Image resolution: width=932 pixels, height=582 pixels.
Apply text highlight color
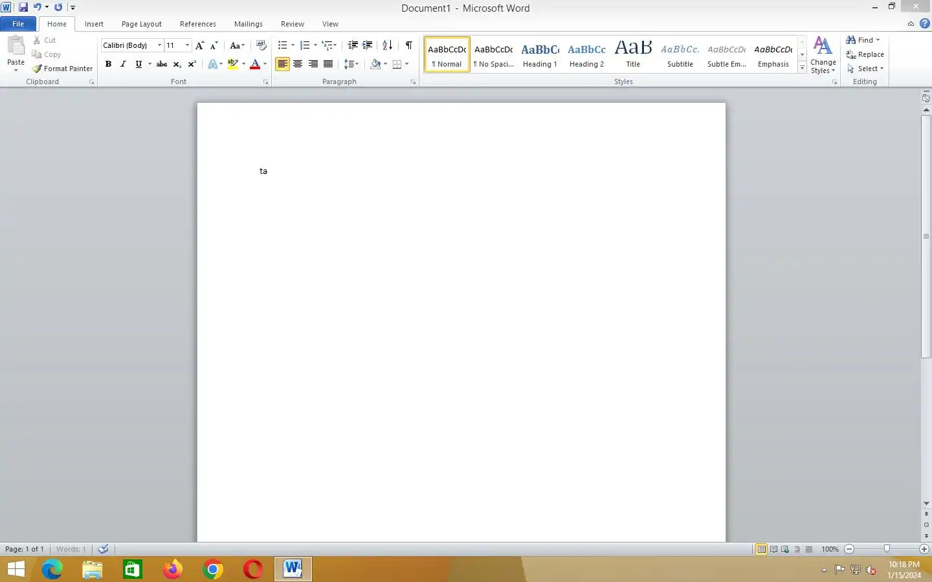click(x=233, y=64)
